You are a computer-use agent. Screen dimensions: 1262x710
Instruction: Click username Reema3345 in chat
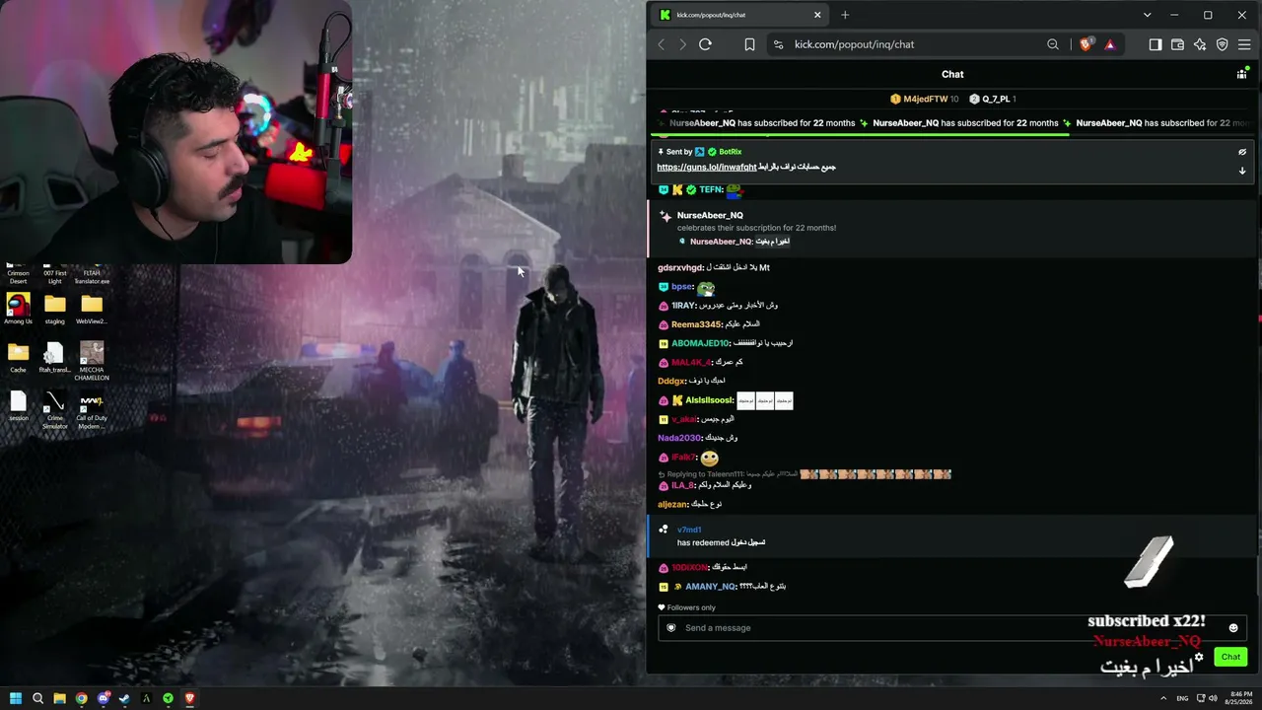(x=696, y=324)
